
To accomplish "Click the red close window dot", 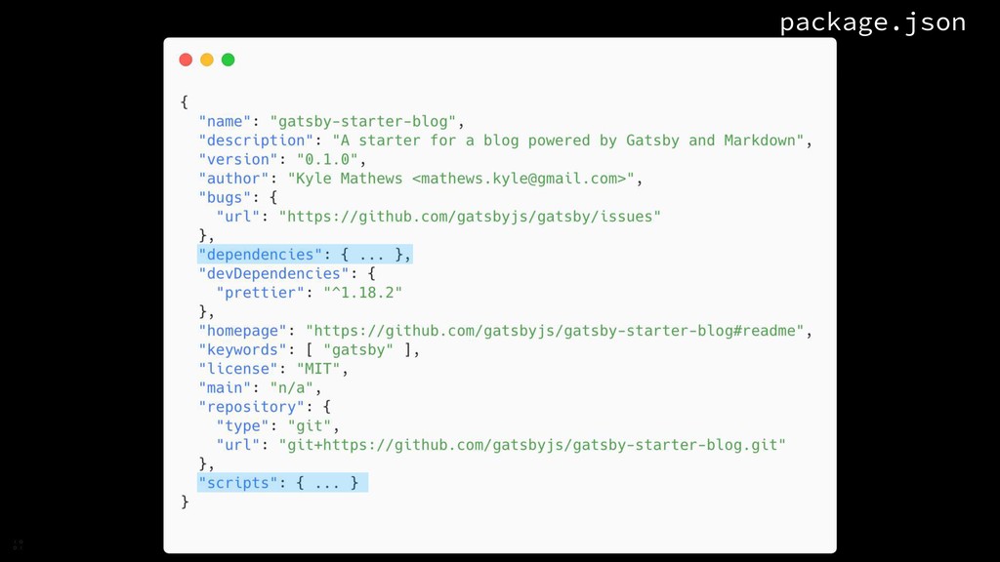I will (x=186, y=60).
